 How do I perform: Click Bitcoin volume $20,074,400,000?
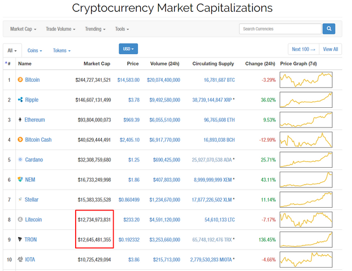pyautogui.click(x=163, y=80)
